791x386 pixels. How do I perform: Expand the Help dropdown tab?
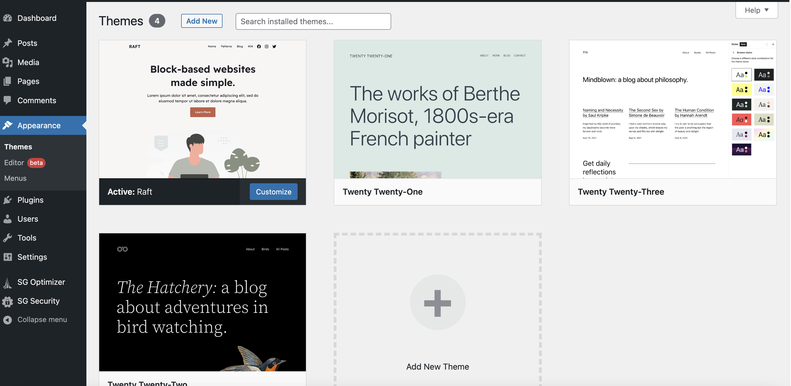click(756, 10)
